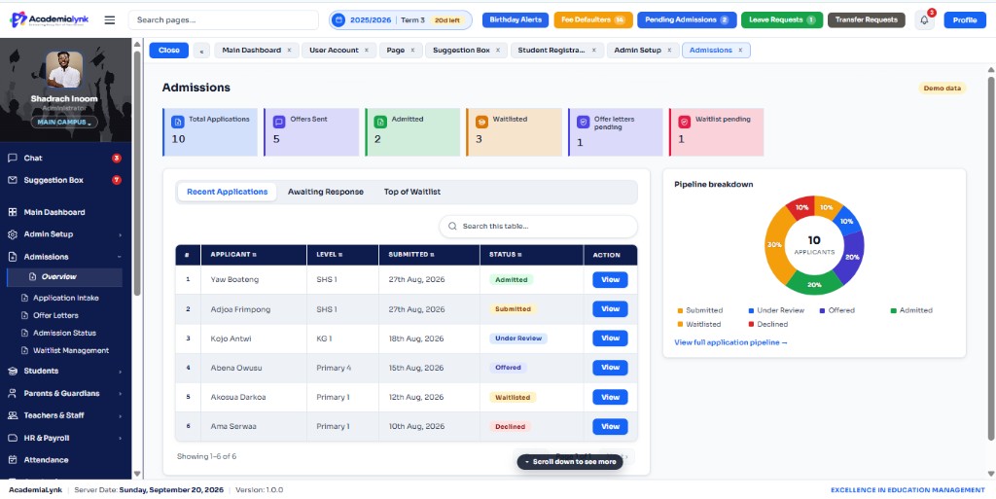Open Pending Admissions

[687, 19]
